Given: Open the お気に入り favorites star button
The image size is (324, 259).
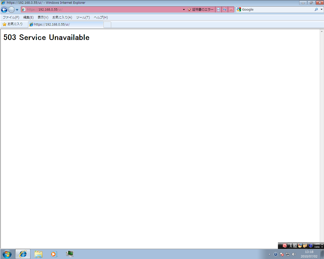Looking at the screenshot, I should coord(13,24).
